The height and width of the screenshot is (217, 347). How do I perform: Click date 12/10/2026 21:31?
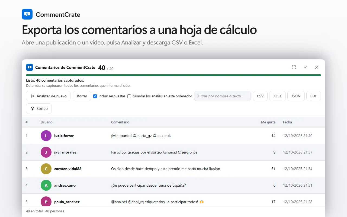click(298, 185)
